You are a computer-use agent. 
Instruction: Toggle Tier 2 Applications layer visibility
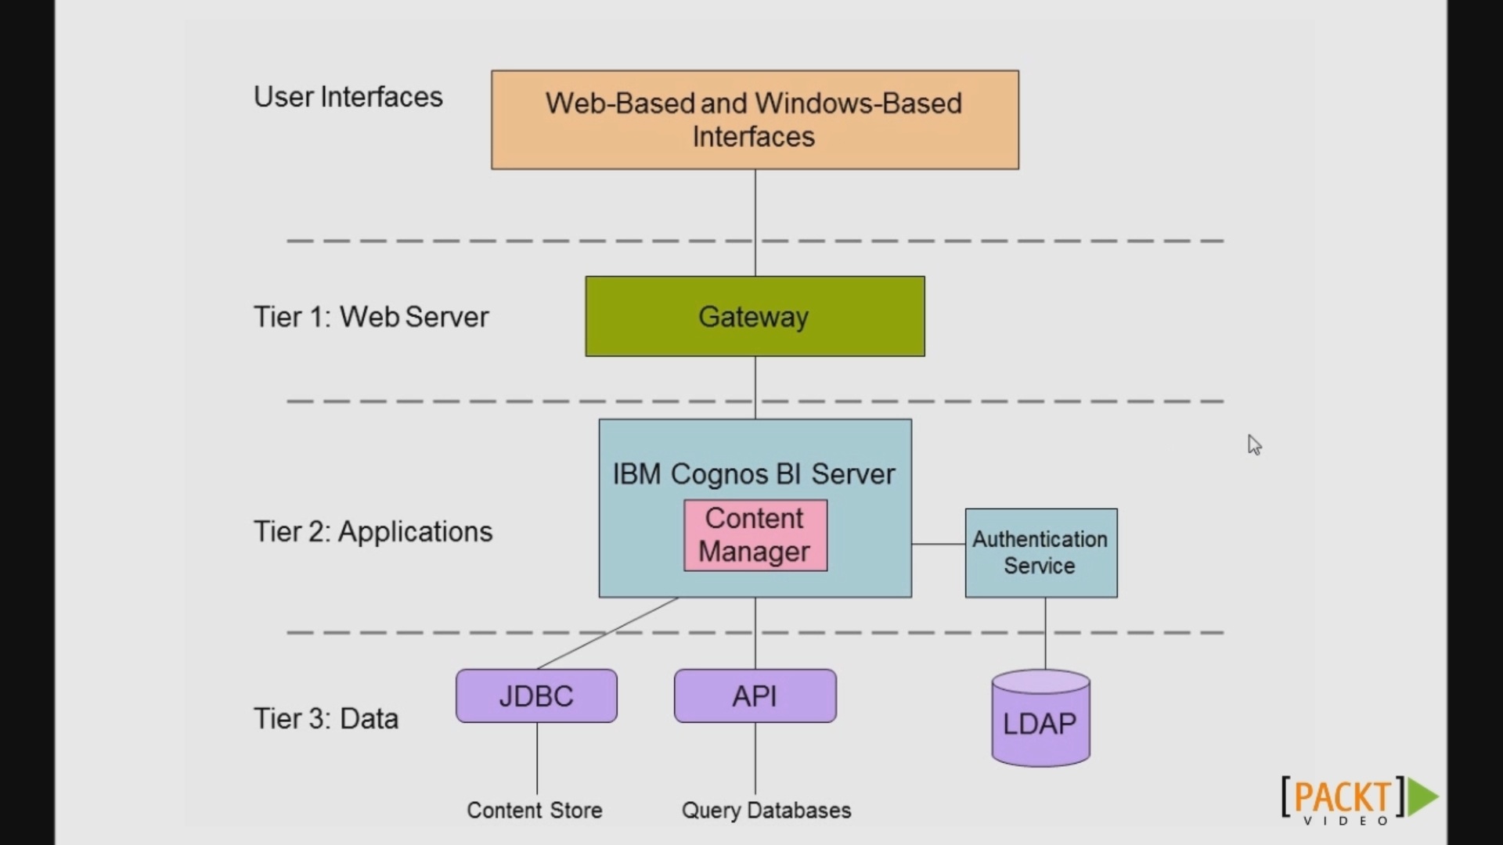pyautogui.click(x=372, y=530)
